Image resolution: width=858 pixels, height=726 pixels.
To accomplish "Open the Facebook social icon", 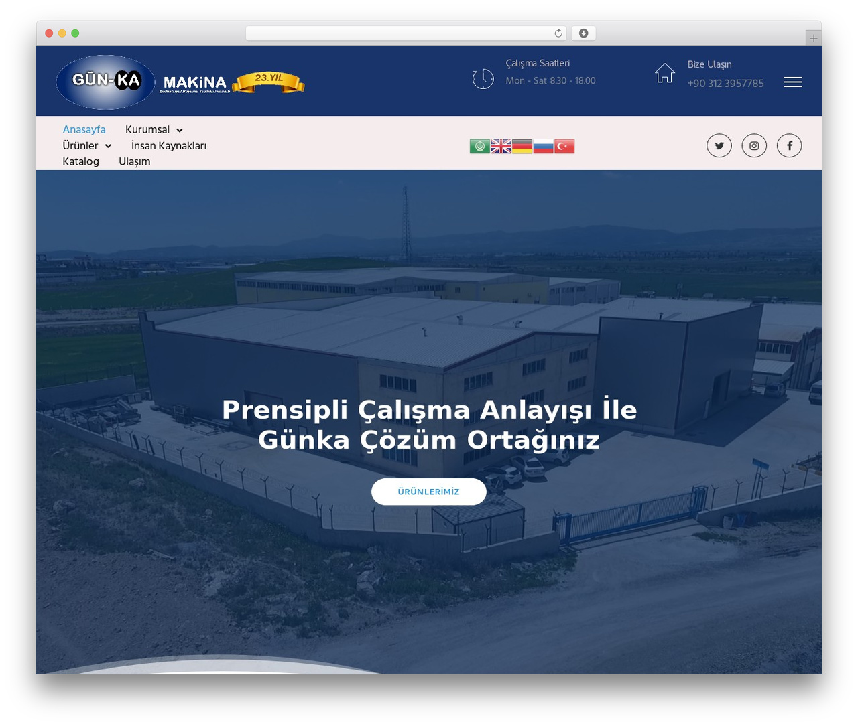I will click(790, 145).
